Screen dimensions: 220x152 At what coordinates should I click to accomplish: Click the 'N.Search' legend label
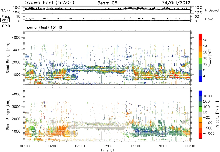click(212, 10)
